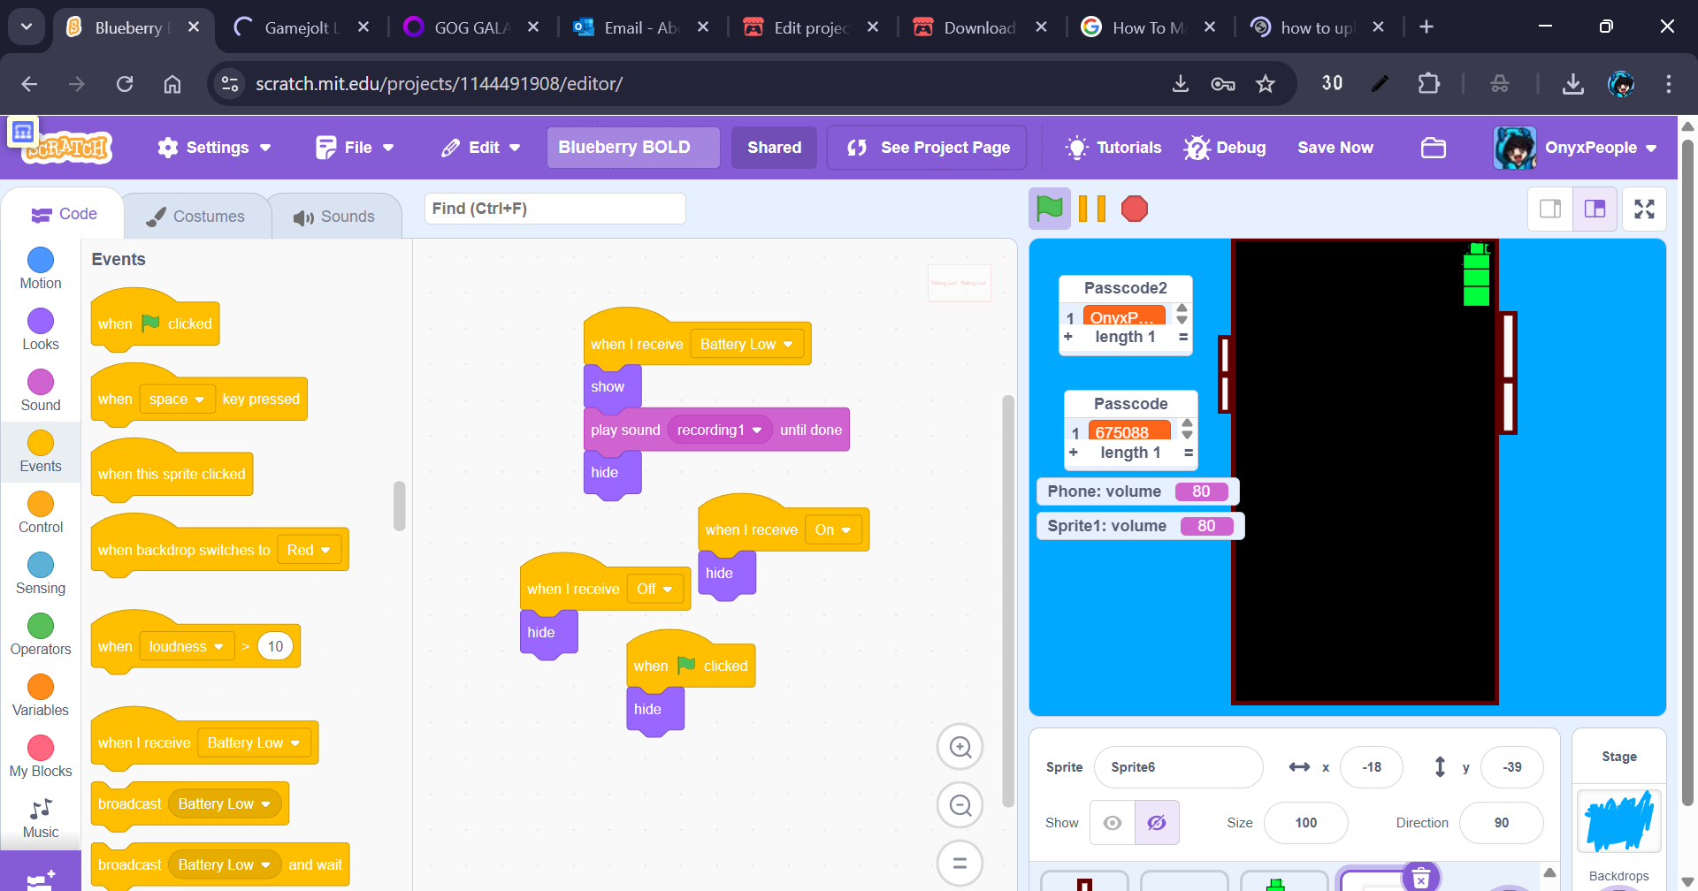Image resolution: width=1698 pixels, height=891 pixels.
Task: Select the Variables block category
Action: coord(41,696)
